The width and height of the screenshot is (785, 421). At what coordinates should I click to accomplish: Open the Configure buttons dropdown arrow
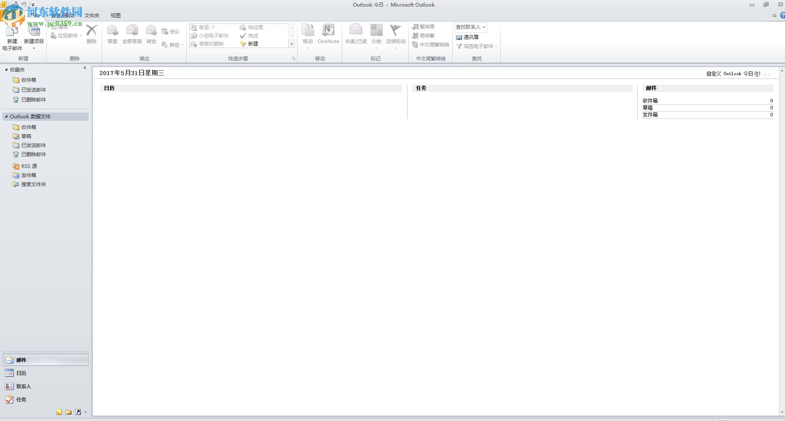pos(85,412)
